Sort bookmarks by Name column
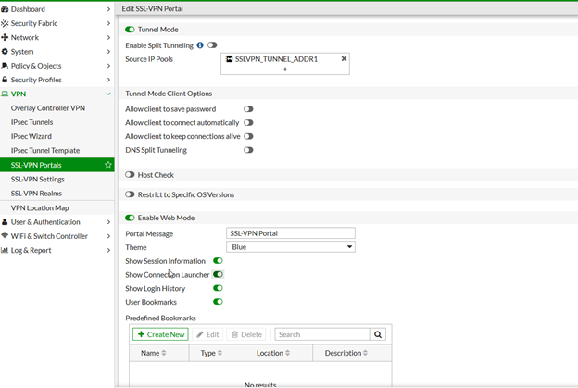Viewport: 578px width, 388px height. pos(153,353)
